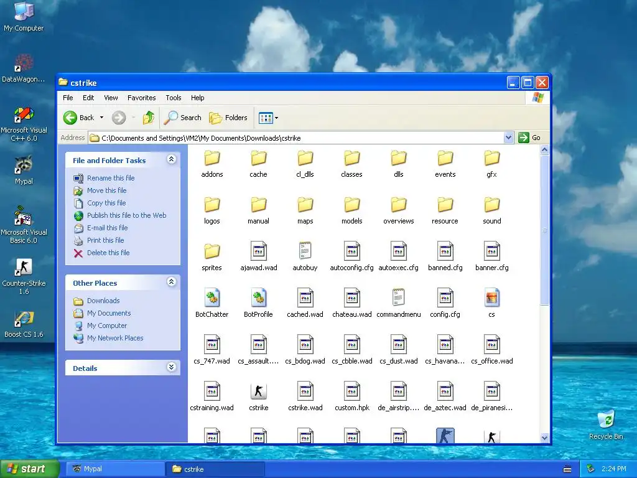Image resolution: width=637 pixels, height=478 pixels.
Task: Click the vertical scrollbar thumb
Action: [544, 230]
